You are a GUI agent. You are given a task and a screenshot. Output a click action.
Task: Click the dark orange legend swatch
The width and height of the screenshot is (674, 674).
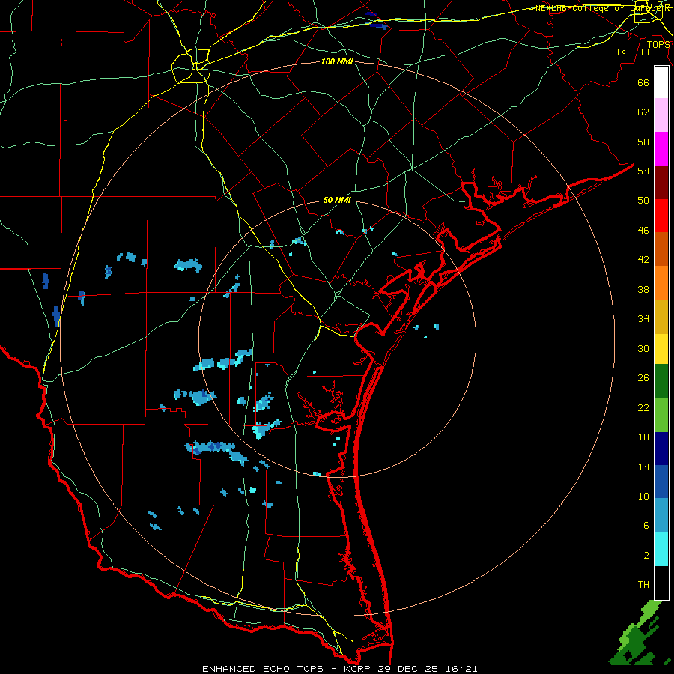[x=661, y=249]
